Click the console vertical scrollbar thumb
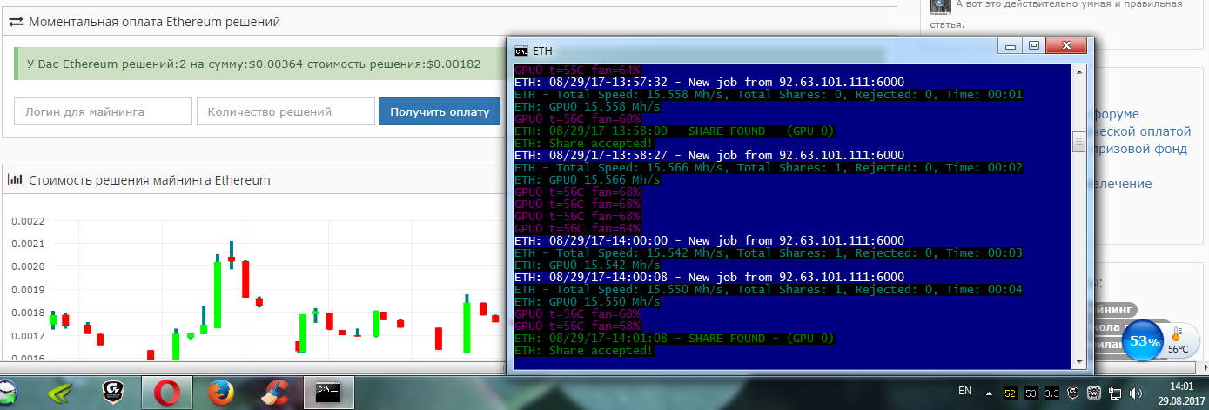This screenshot has width=1209, height=410. [1078, 142]
